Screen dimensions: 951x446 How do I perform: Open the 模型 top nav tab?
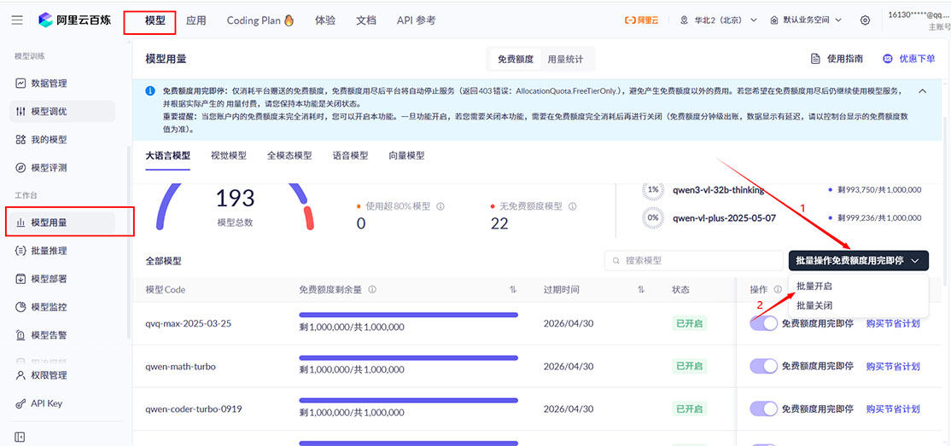pyautogui.click(x=155, y=20)
